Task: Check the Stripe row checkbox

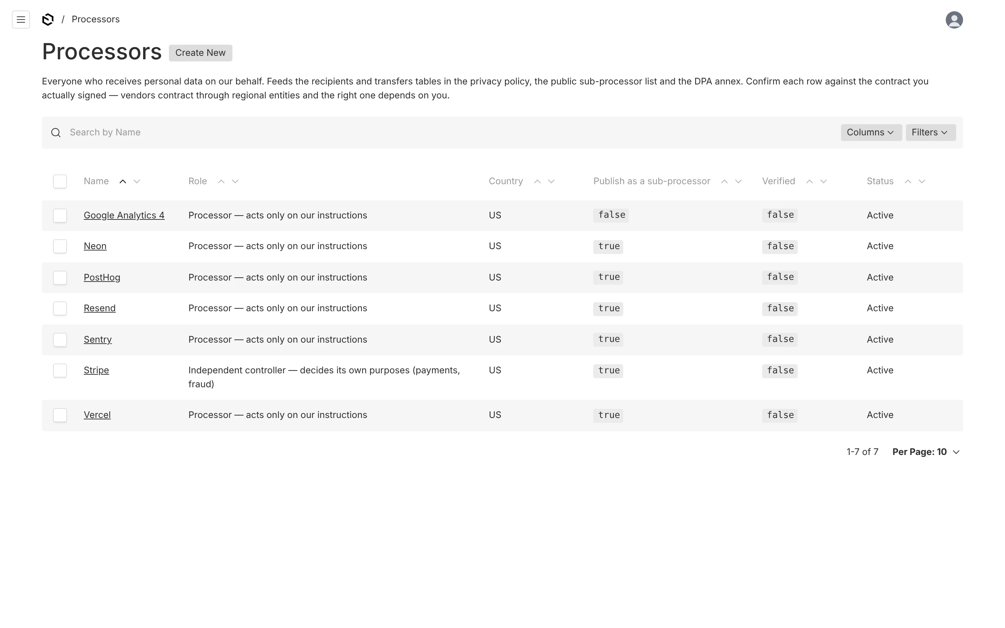Action: (x=60, y=371)
